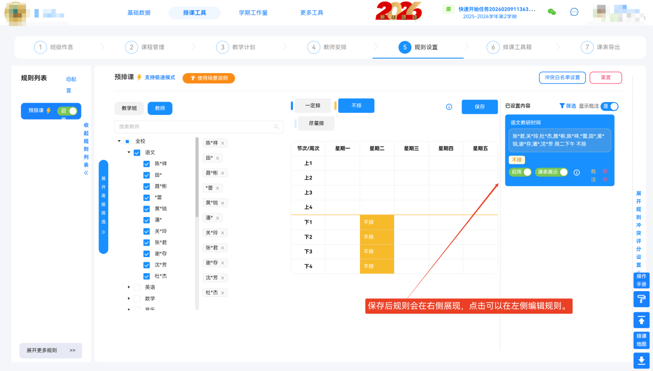This screenshot has height=371, width=653.
Task: Click 展开更多规则 button
Action: coord(51,350)
